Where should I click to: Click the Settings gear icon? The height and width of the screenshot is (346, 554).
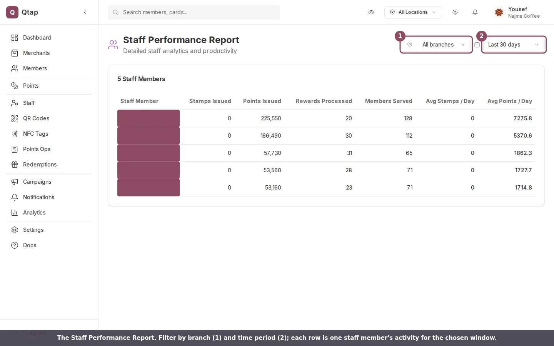click(x=15, y=230)
